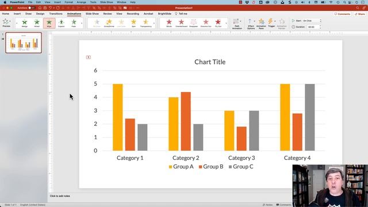Screen dimensions: 368x207
Task: Apply the Spin emphasis animation
Action: [133, 23]
